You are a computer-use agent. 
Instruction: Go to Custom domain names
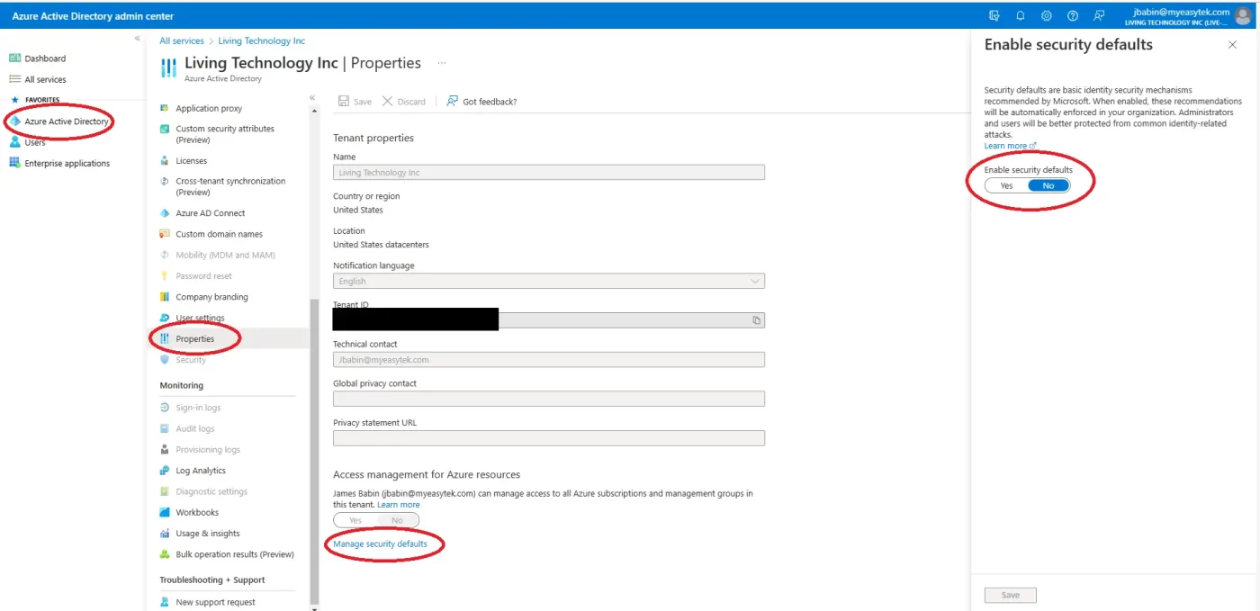pyautogui.click(x=220, y=234)
